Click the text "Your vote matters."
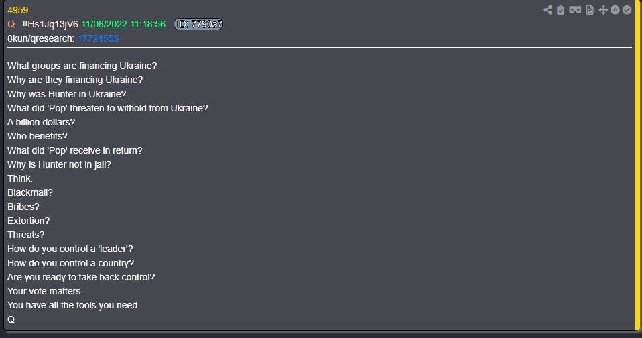This screenshot has height=338, width=642. [45, 291]
